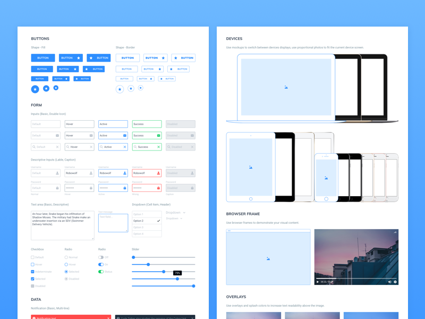Click the lock icon in Hover password field
The width and height of the screenshot is (425, 319).
[91, 188]
